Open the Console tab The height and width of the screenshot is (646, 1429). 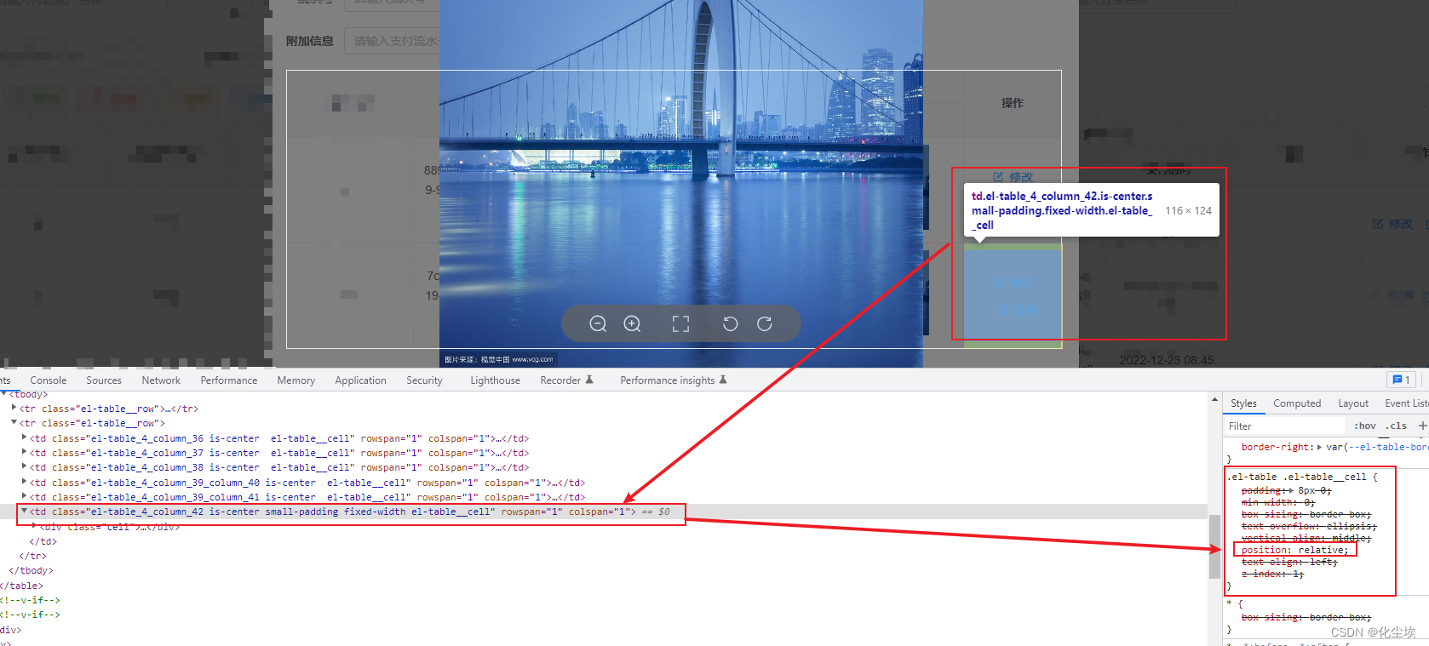[48, 380]
